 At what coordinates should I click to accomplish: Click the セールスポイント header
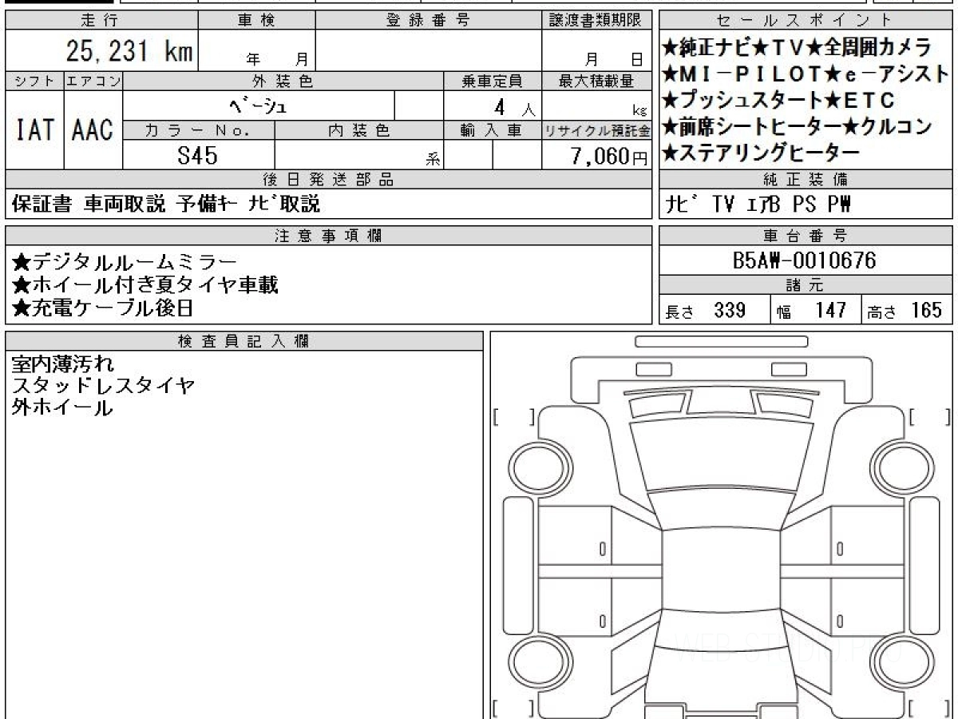tap(806, 21)
